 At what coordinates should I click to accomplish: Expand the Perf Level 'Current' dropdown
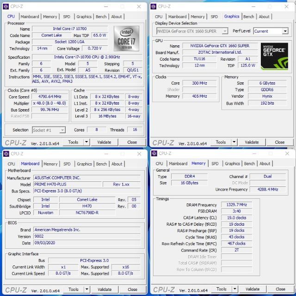point(285,31)
